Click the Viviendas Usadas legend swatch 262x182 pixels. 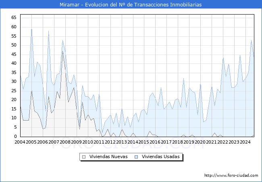[136, 157]
